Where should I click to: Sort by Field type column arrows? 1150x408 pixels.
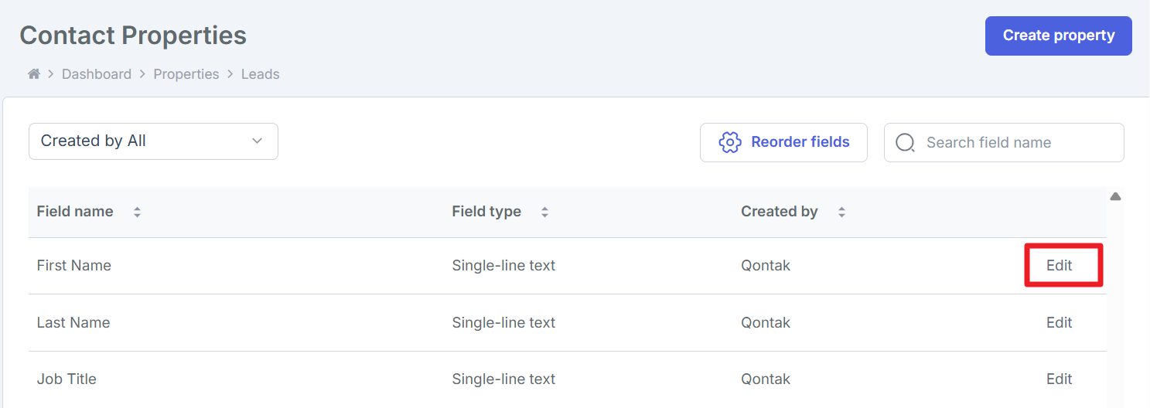click(x=544, y=212)
